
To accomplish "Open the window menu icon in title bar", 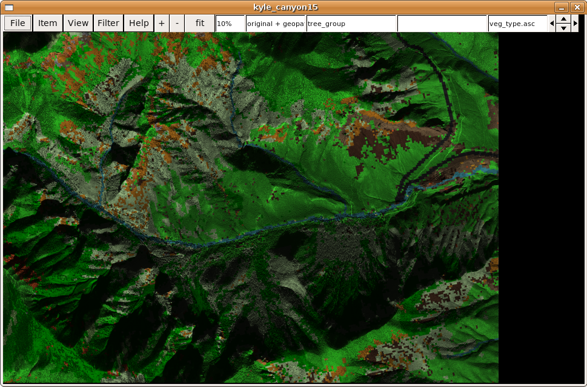I will click(9, 7).
